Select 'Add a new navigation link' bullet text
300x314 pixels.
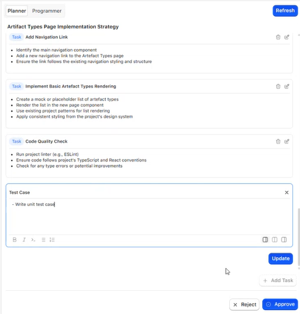(x=70, y=56)
